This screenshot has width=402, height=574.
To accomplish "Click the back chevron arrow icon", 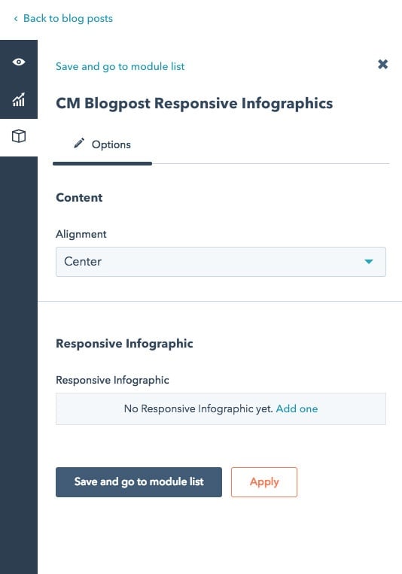I will (16, 19).
